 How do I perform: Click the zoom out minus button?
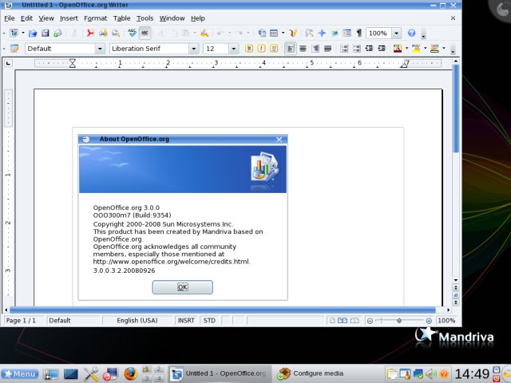pyautogui.click(x=370, y=321)
